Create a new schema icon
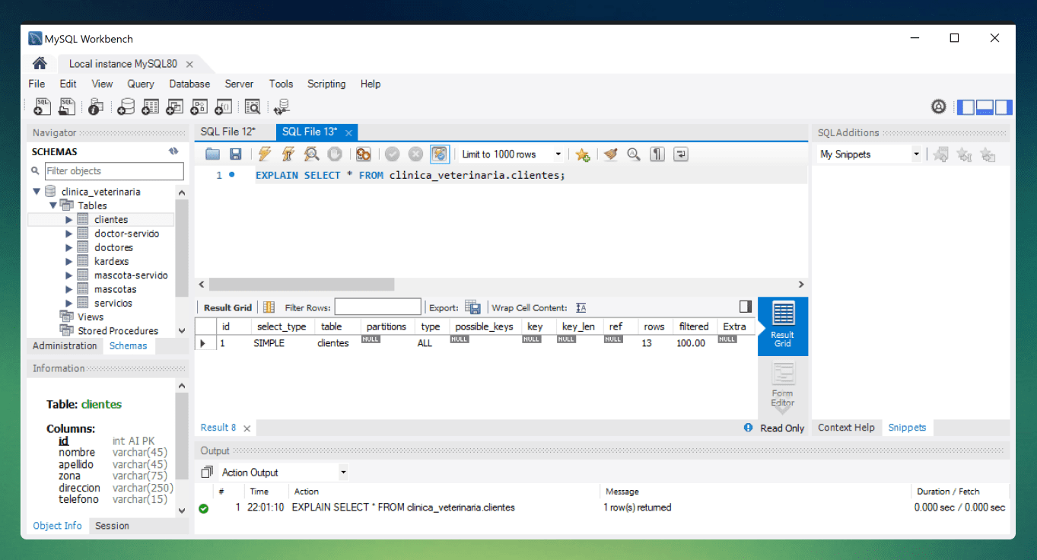Image resolution: width=1037 pixels, height=560 pixels. 126,107
